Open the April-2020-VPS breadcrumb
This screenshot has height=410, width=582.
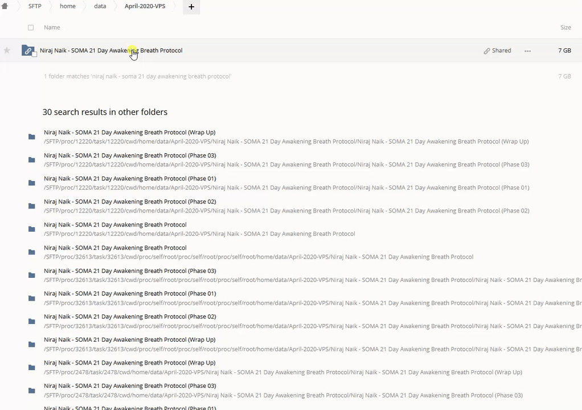click(145, 6)
